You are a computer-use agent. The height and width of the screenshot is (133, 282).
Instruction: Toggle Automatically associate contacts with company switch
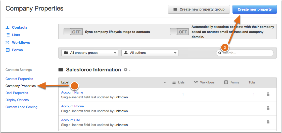[x=179, y=32]
